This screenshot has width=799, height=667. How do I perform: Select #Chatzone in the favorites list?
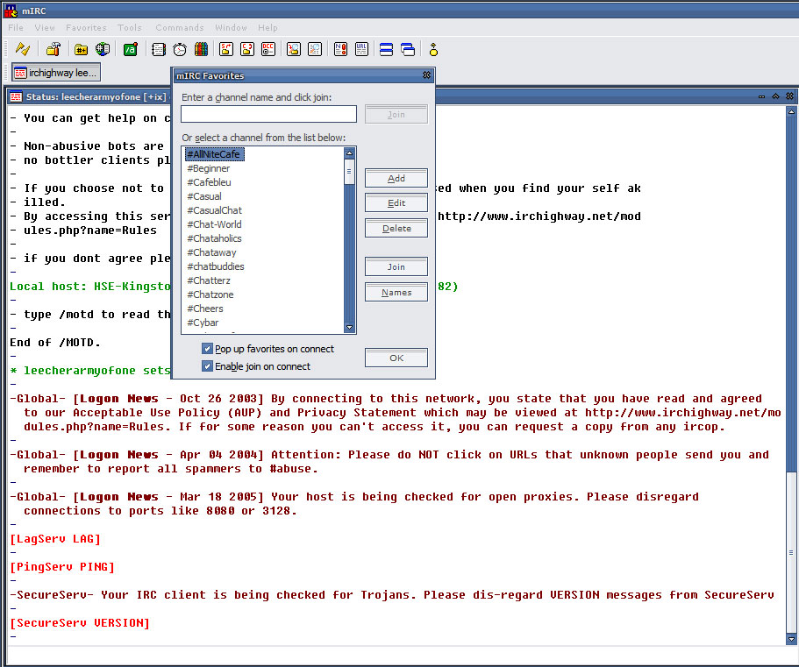tap(210, 294)
